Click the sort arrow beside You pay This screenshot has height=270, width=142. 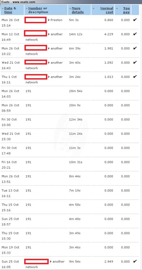click(117, 9)
